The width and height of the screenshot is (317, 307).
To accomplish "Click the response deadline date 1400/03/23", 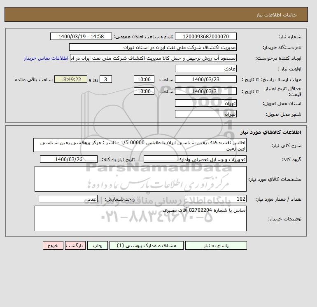I will coord(205,80).
